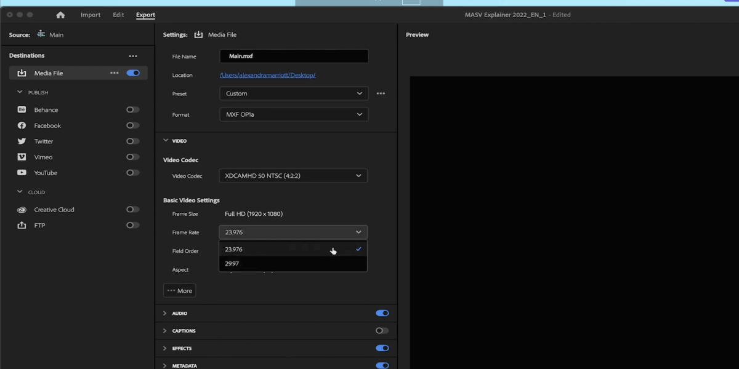Click the YouTube logo icon
This screenshot has width=739, height=369.
(22, 173)
